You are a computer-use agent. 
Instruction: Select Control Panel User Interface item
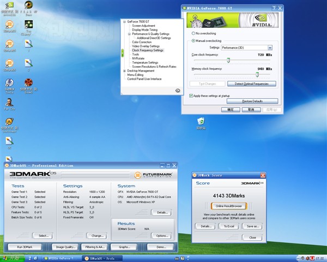(x=144, y=79)
